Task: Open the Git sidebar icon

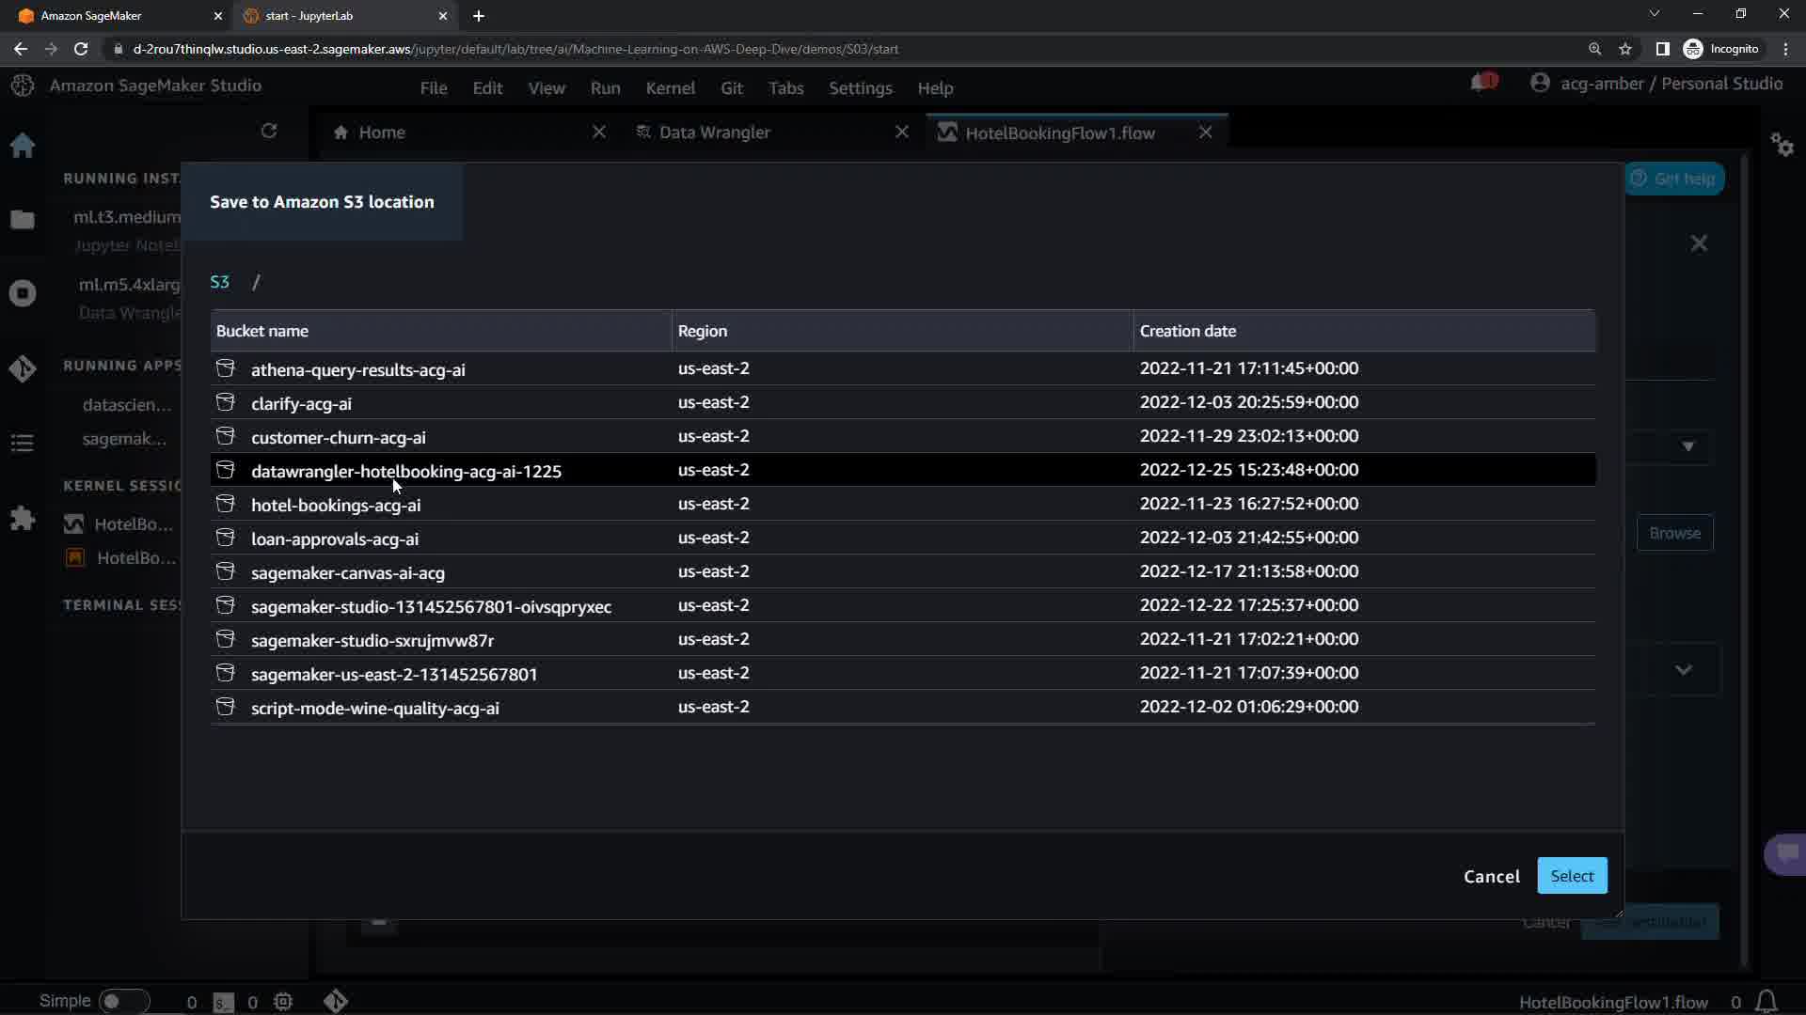Action: [x=23, y=368]
